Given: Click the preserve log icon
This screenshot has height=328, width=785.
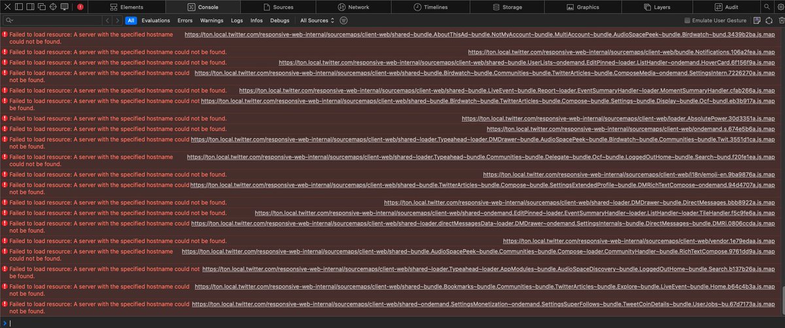Looking at the screenshot, I should (757, 20).
